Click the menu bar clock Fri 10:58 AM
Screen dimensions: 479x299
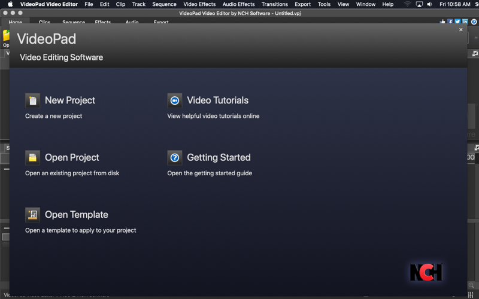pyautogui.click(x=454, y=4)
